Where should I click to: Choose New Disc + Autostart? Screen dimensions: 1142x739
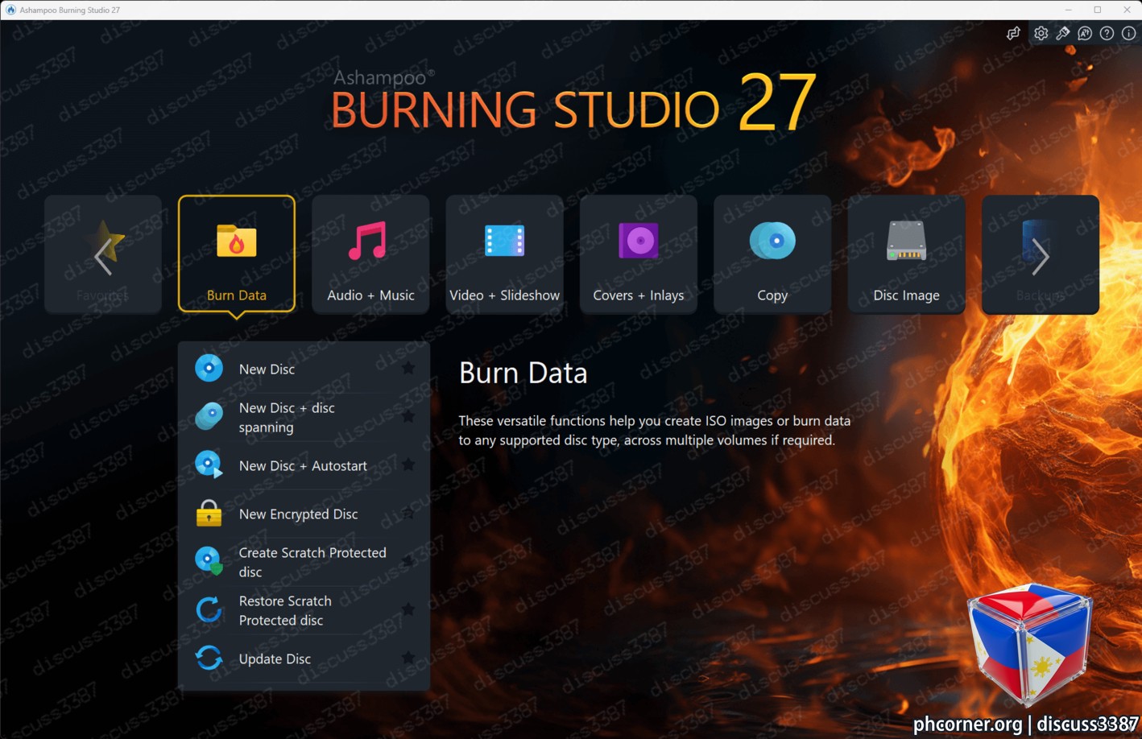click(304, 465)
